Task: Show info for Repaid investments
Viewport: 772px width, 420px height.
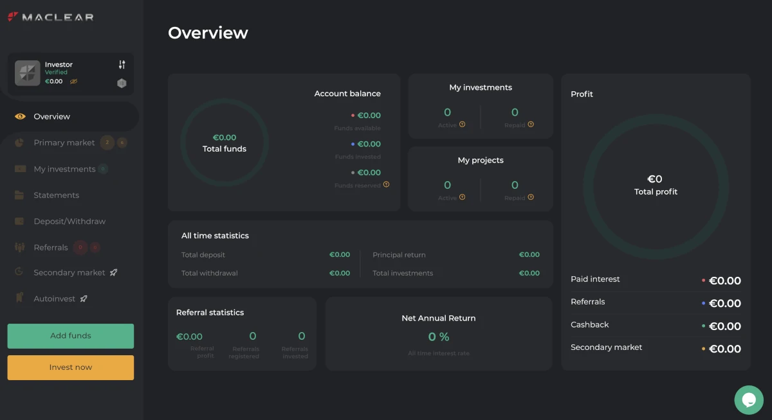Action: (x=531, y=125)
